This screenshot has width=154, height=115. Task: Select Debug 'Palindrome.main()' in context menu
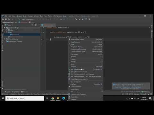(x=86, y=72)
